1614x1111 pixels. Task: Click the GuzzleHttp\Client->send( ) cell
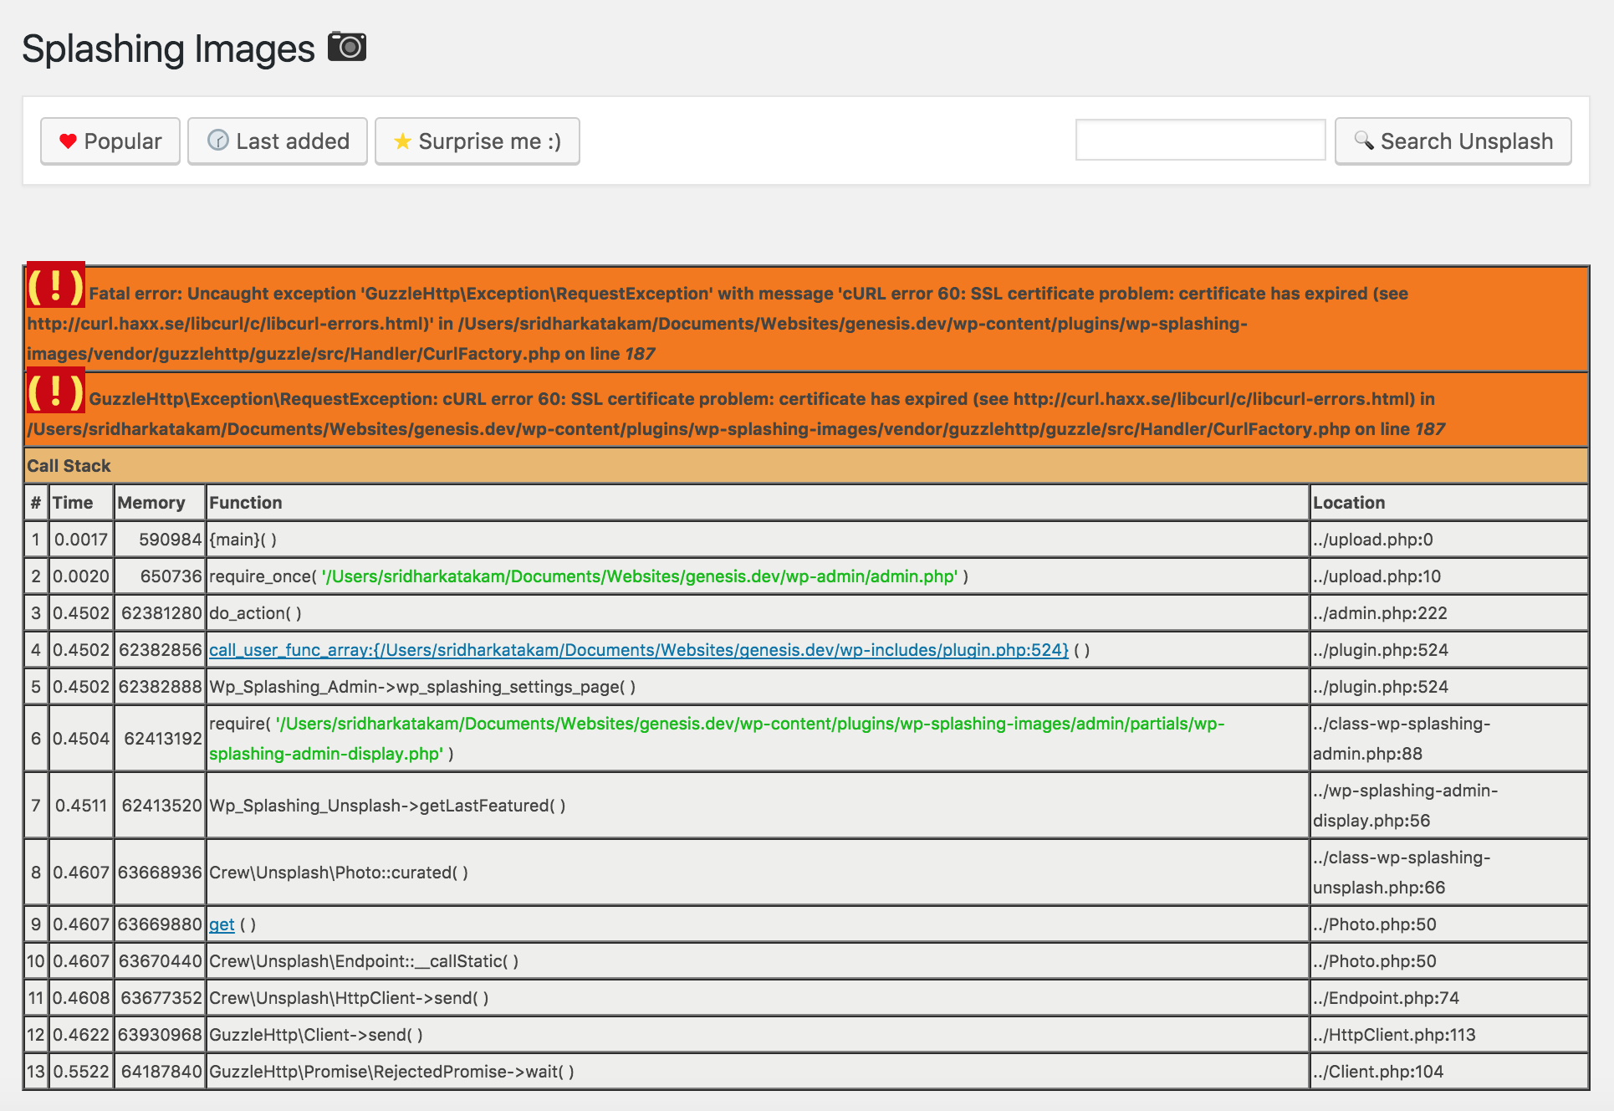(x=758, y=1035)
